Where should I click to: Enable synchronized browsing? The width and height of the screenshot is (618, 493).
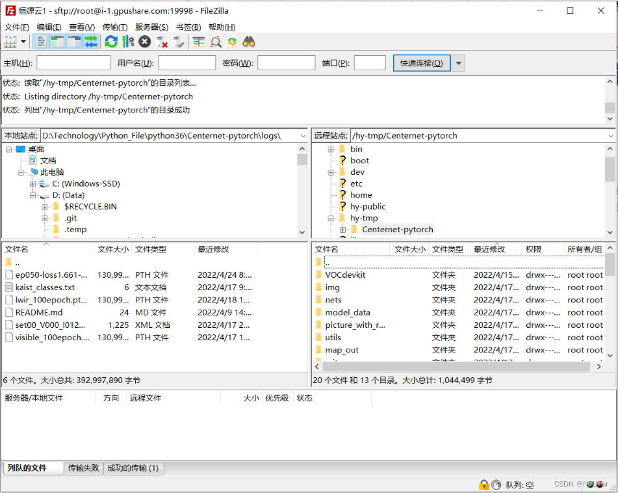(232, 42)
